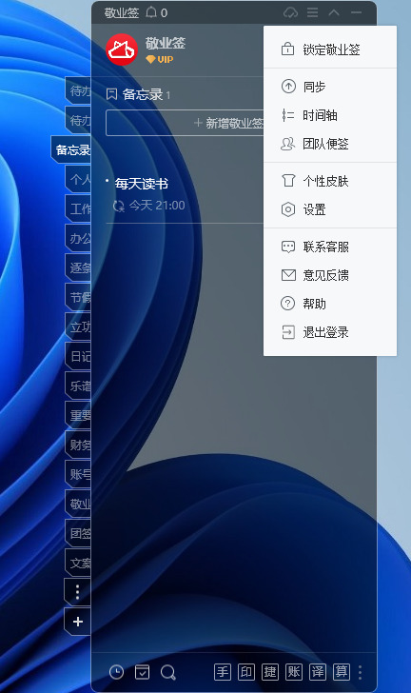Switch to the 重要 category tab

coord(78,415)
